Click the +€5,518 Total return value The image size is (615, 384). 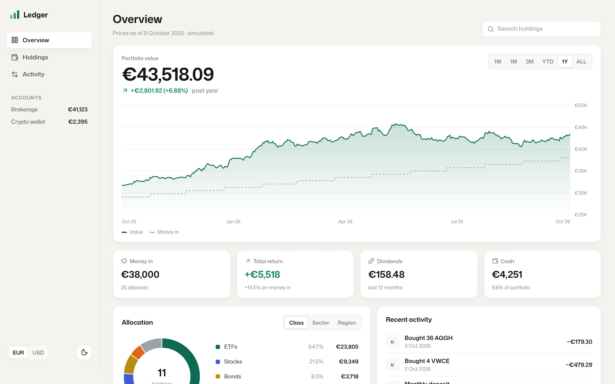[x=262, y=274]
